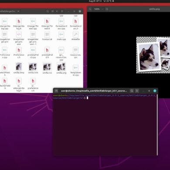Select the EnlargerThread.h header file

pos(47,24)
